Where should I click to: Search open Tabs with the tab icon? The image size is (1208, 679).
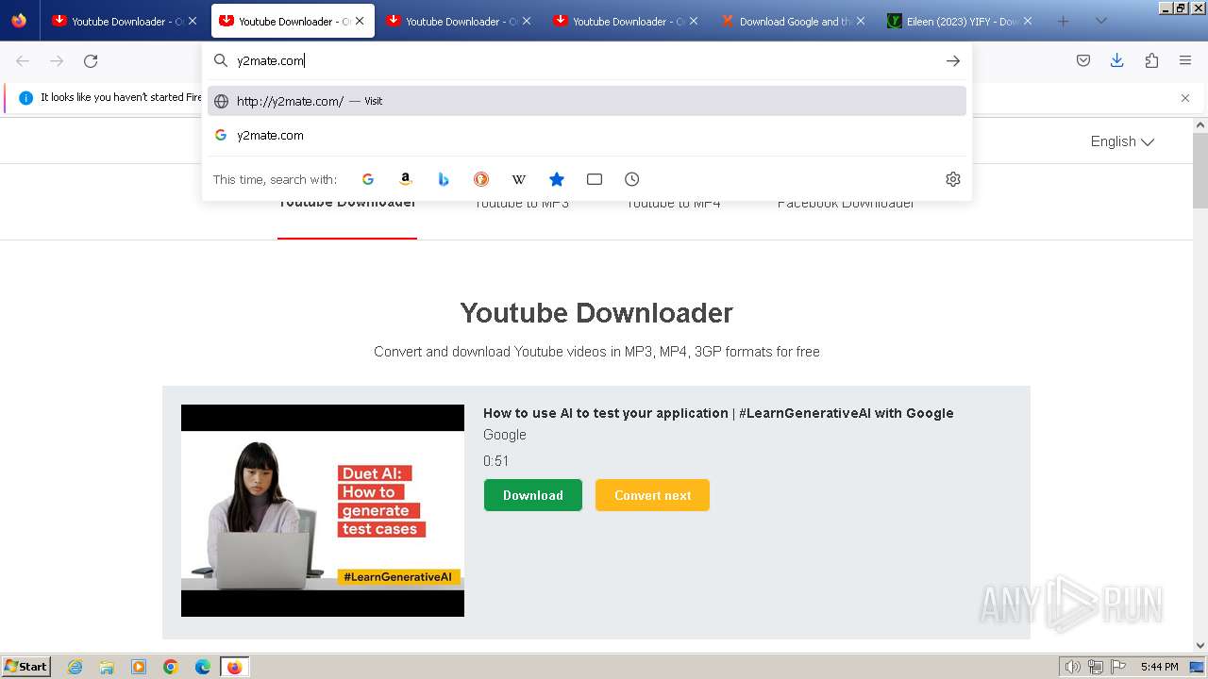point(595,179)
